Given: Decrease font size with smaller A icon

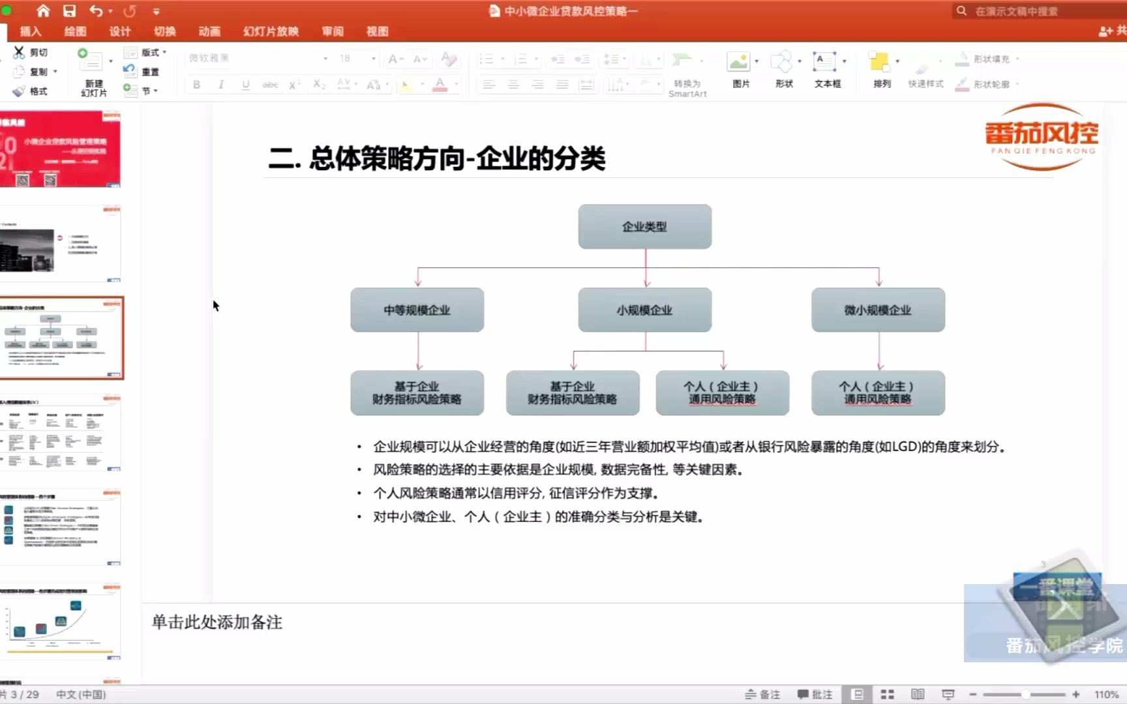Looking at the screenshot, I should (x=420, y=59).
